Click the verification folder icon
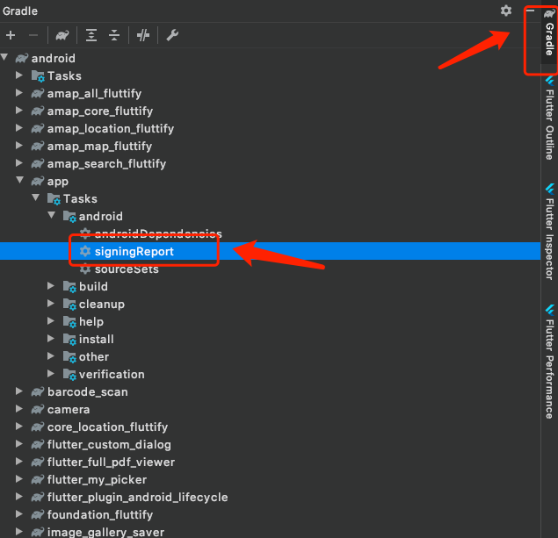The width and height of the screenshot is (558, 538). click(69, 375)
